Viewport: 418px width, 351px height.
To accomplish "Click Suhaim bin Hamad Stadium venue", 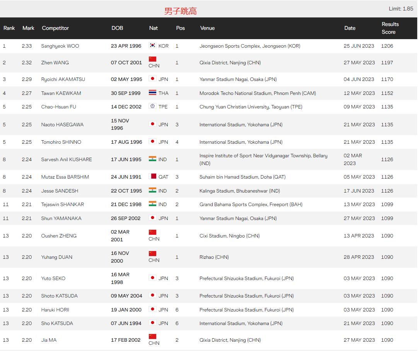I will point(242,177).
